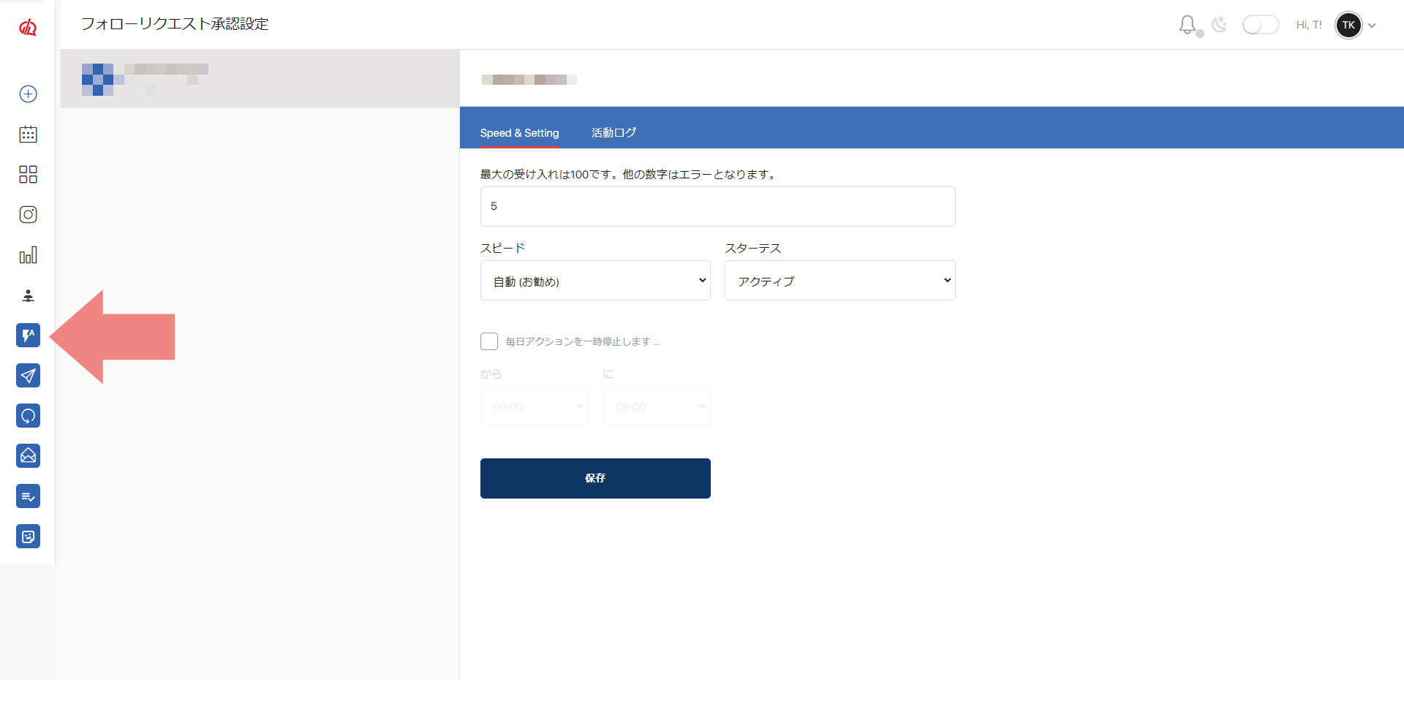
Task: Click the moon night mode icon
Action: tap(1219, 25)
